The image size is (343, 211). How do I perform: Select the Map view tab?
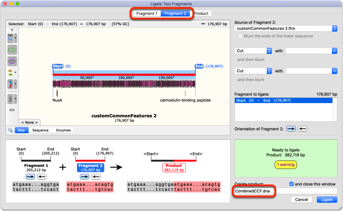pos(21,130)
